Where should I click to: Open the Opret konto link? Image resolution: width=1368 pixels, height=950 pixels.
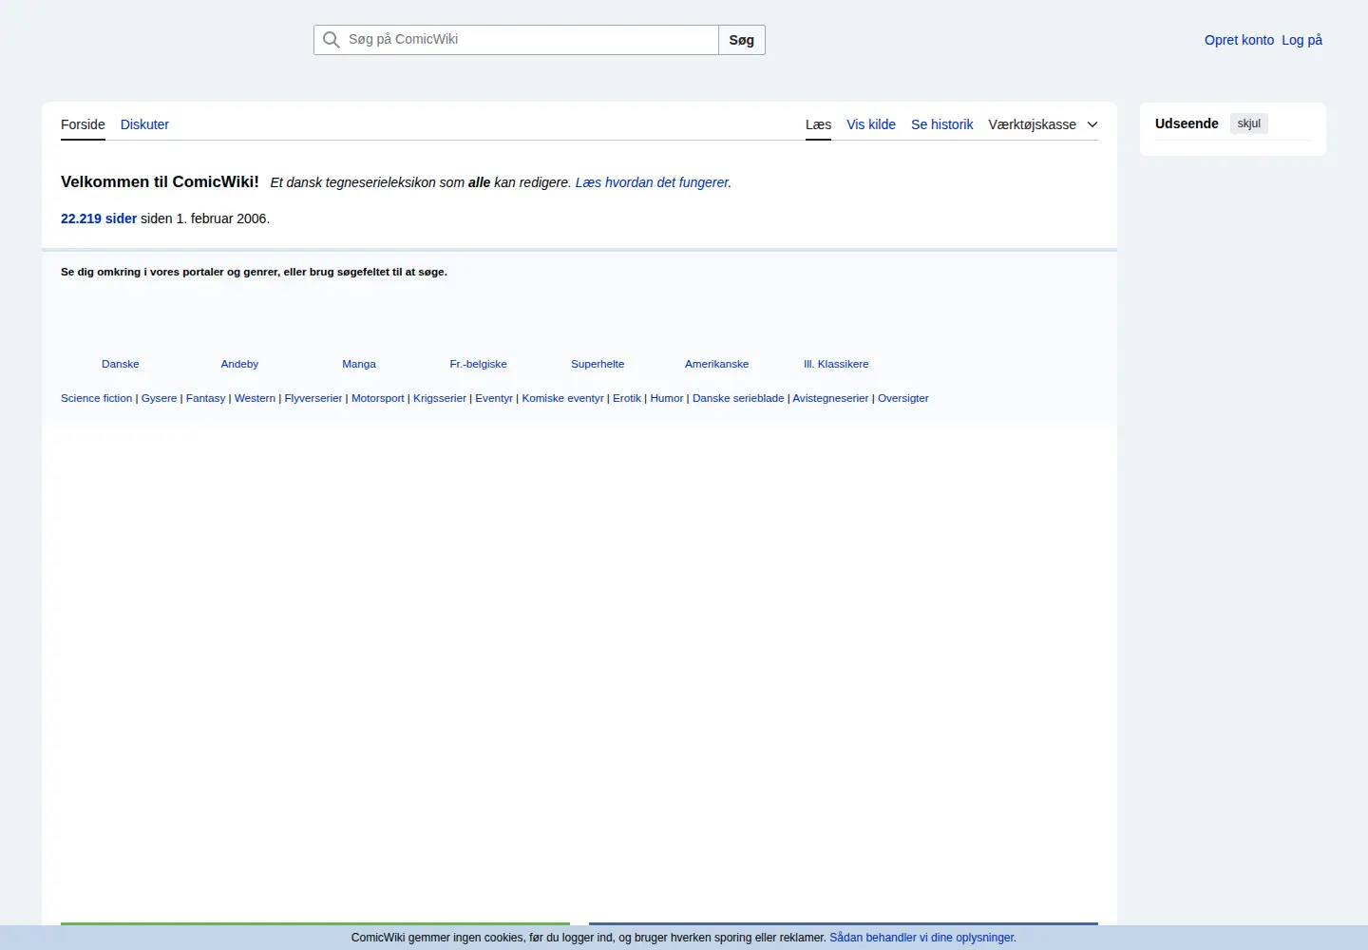pos(1239,40)
